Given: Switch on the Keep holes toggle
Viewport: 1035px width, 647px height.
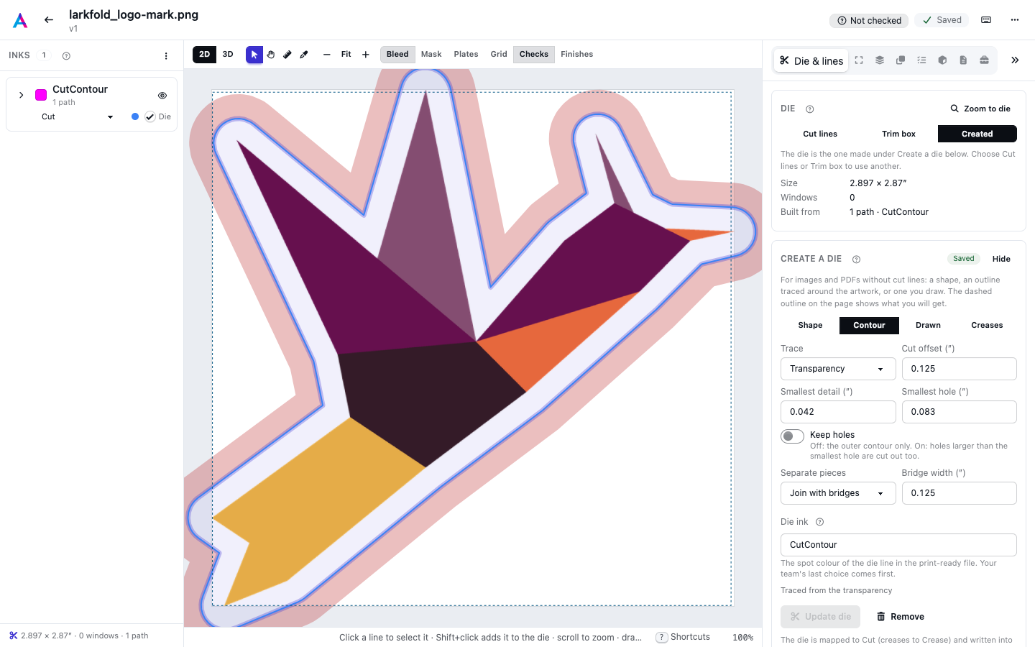Looking at the screenshot, I should click(792, 436).
